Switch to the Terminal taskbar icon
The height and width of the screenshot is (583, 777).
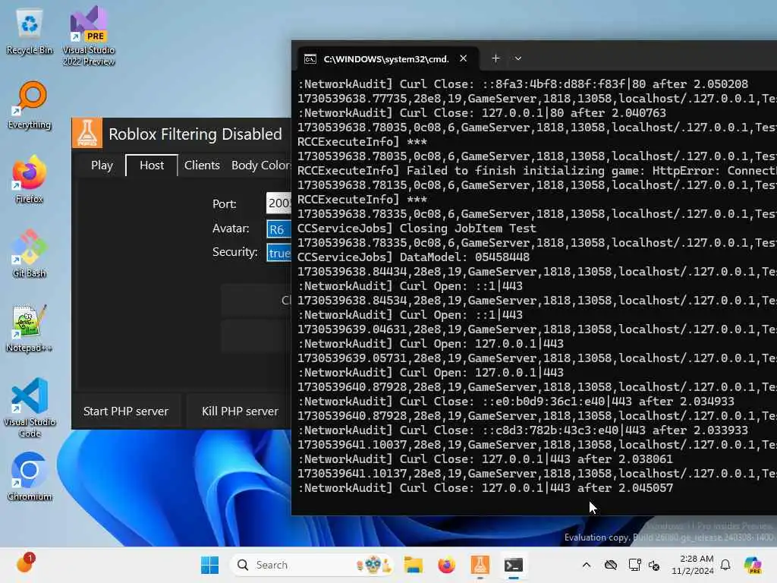coord(514,565)
